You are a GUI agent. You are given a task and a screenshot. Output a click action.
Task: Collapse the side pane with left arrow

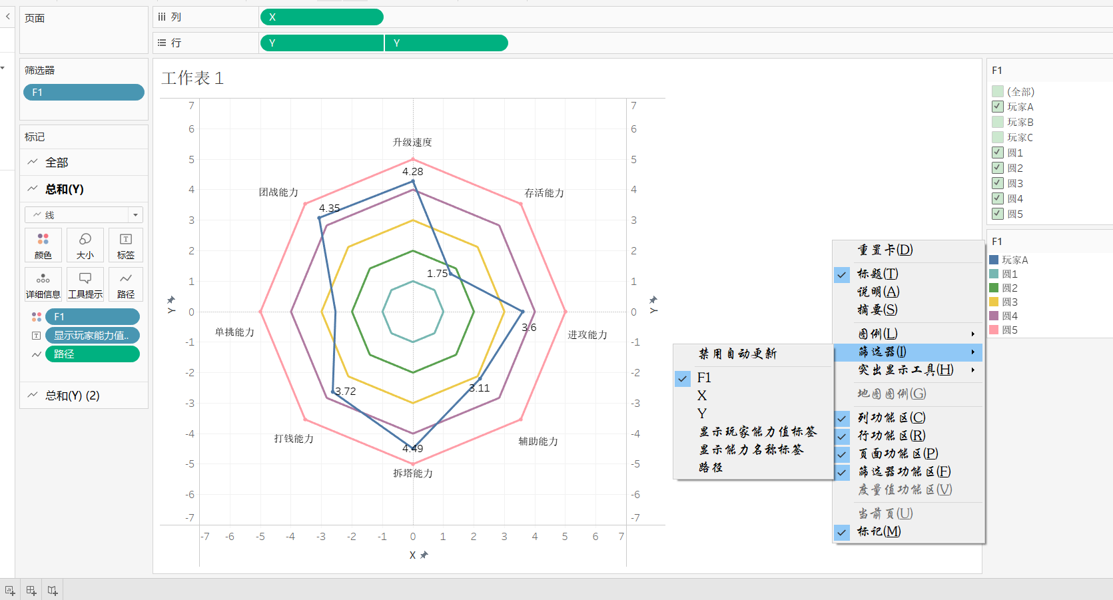click(x=7, y=16)
